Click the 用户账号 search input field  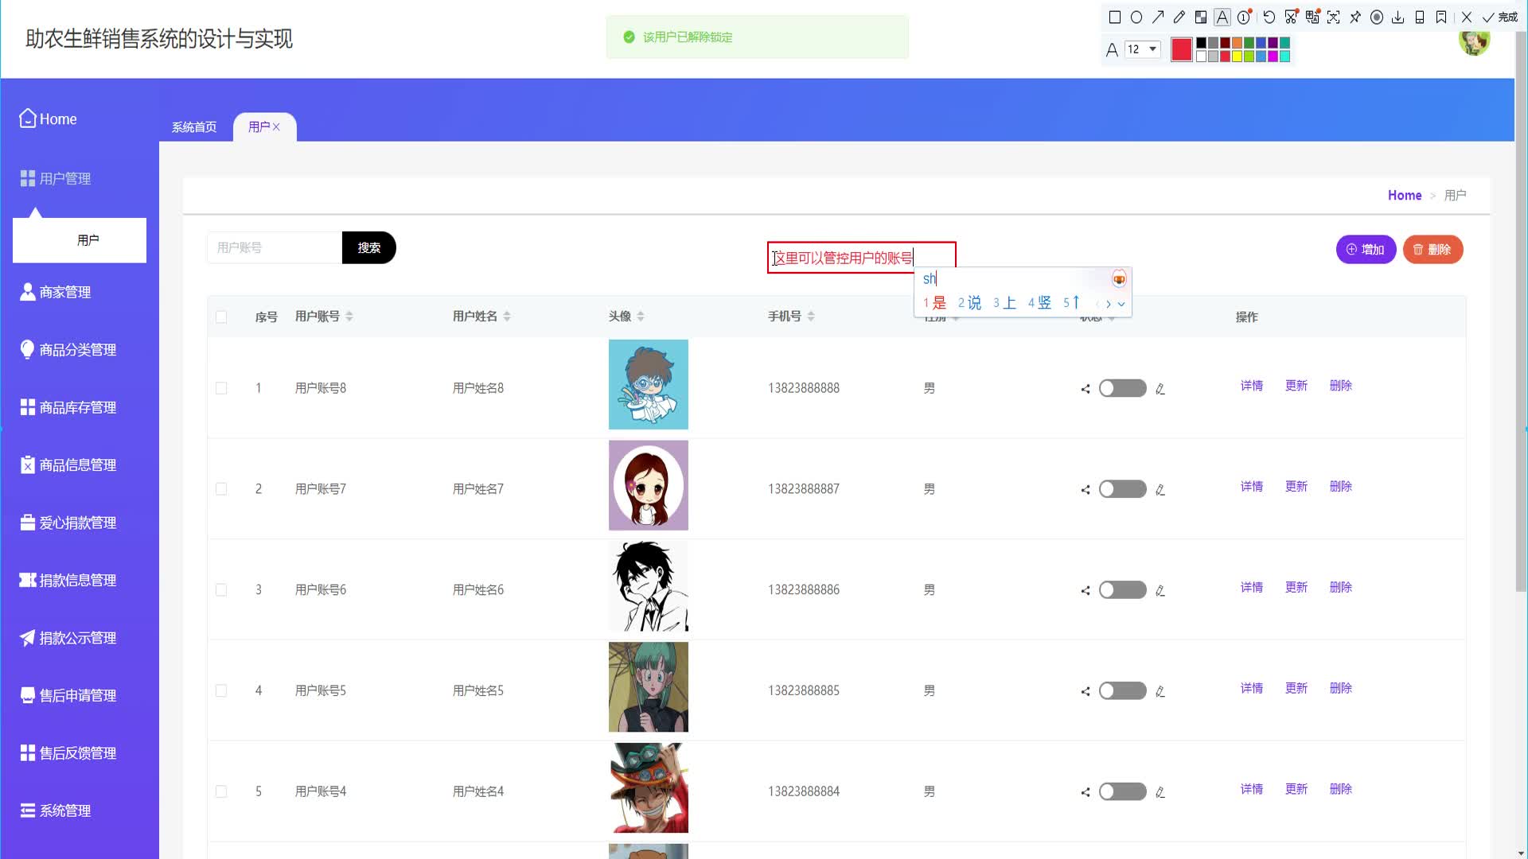coord(275,247)
